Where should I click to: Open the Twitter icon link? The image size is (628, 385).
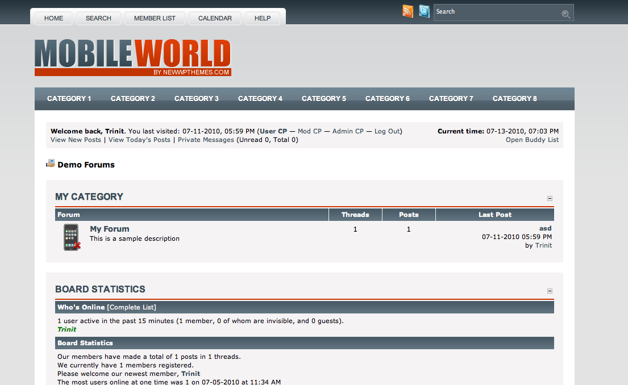(424, 11)
